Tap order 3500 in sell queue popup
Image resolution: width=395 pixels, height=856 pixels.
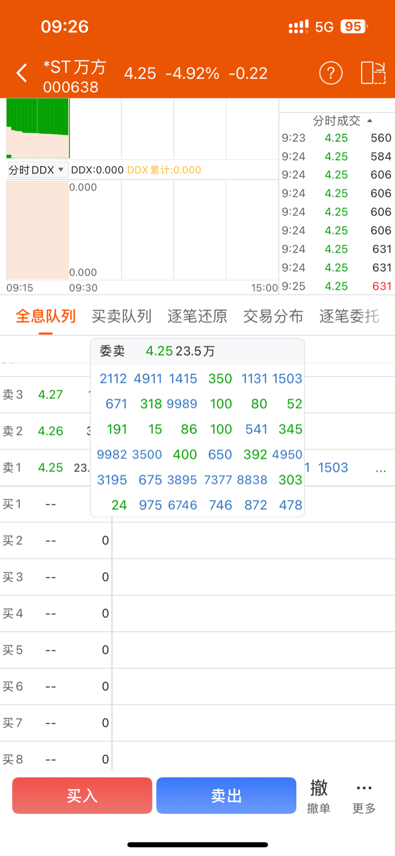pos(147,455)
